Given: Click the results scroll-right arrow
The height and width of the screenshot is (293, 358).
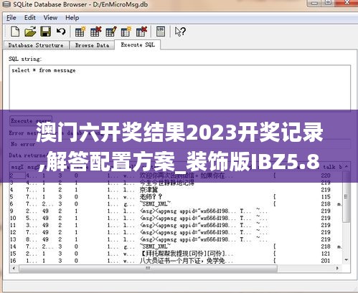Looking at the screenshot, I should click(x=337, y=268).
